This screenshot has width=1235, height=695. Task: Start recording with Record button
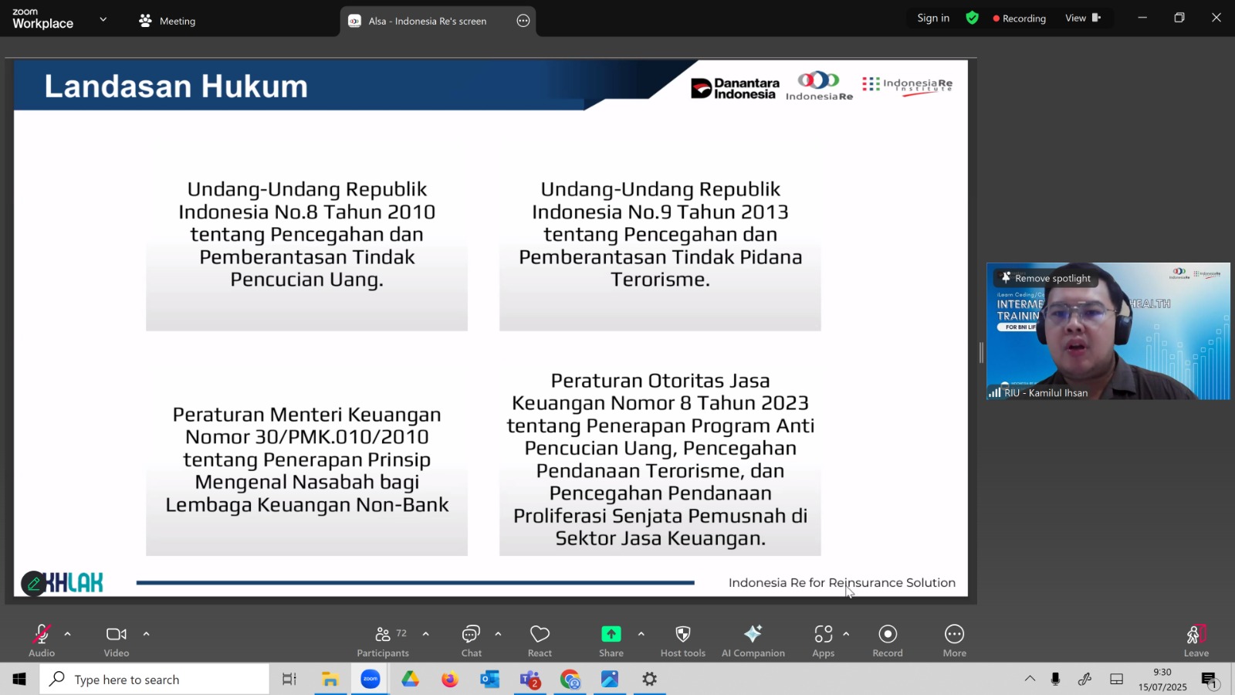click(x=888, y=640)
